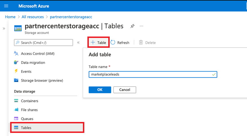Image resolution: width=247 pixels, height=136 pixels.
Task: Click the Tables grid icon in sidebar
Action: [16, 128]
